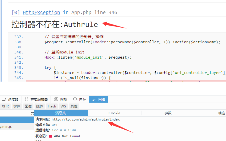Open the 参数 params tab
226x141 pixels.
(168, 113)
